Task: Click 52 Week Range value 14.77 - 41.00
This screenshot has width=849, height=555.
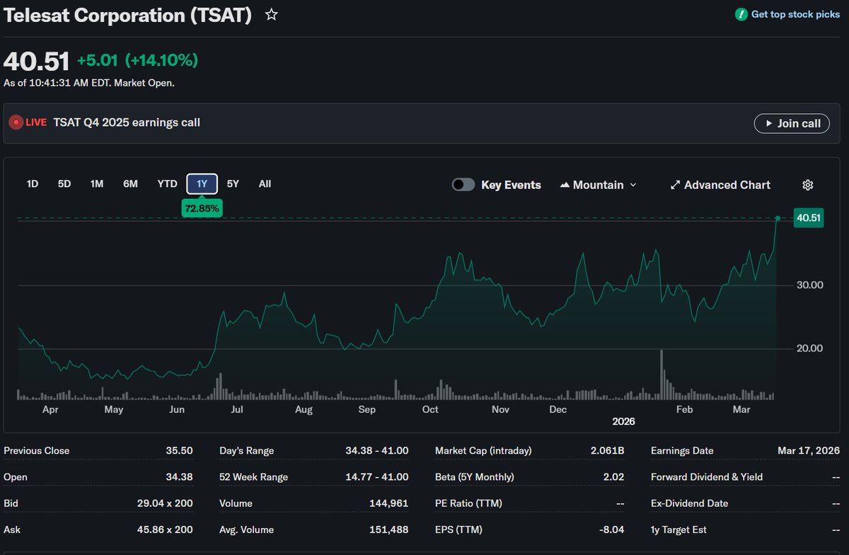Action: click(x=377, y=477)
